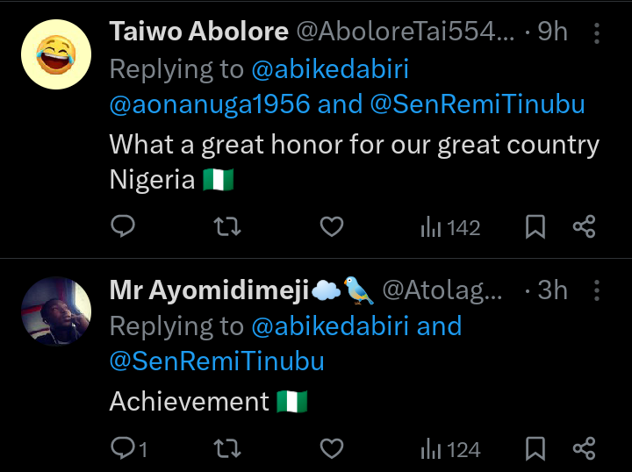The height and width of the screenshot is (472, 632).
Task: Retweet Taiwo Abolore's post
Action: [227, 227]
